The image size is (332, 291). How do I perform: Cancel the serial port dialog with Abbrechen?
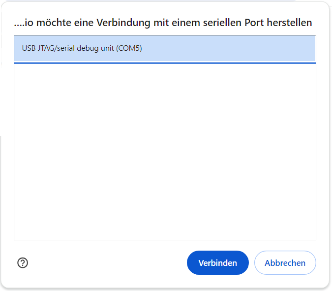pos(285,263)
